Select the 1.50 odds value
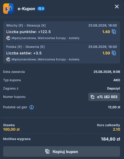Screen dimensions: 124x159 pos(106,53)
